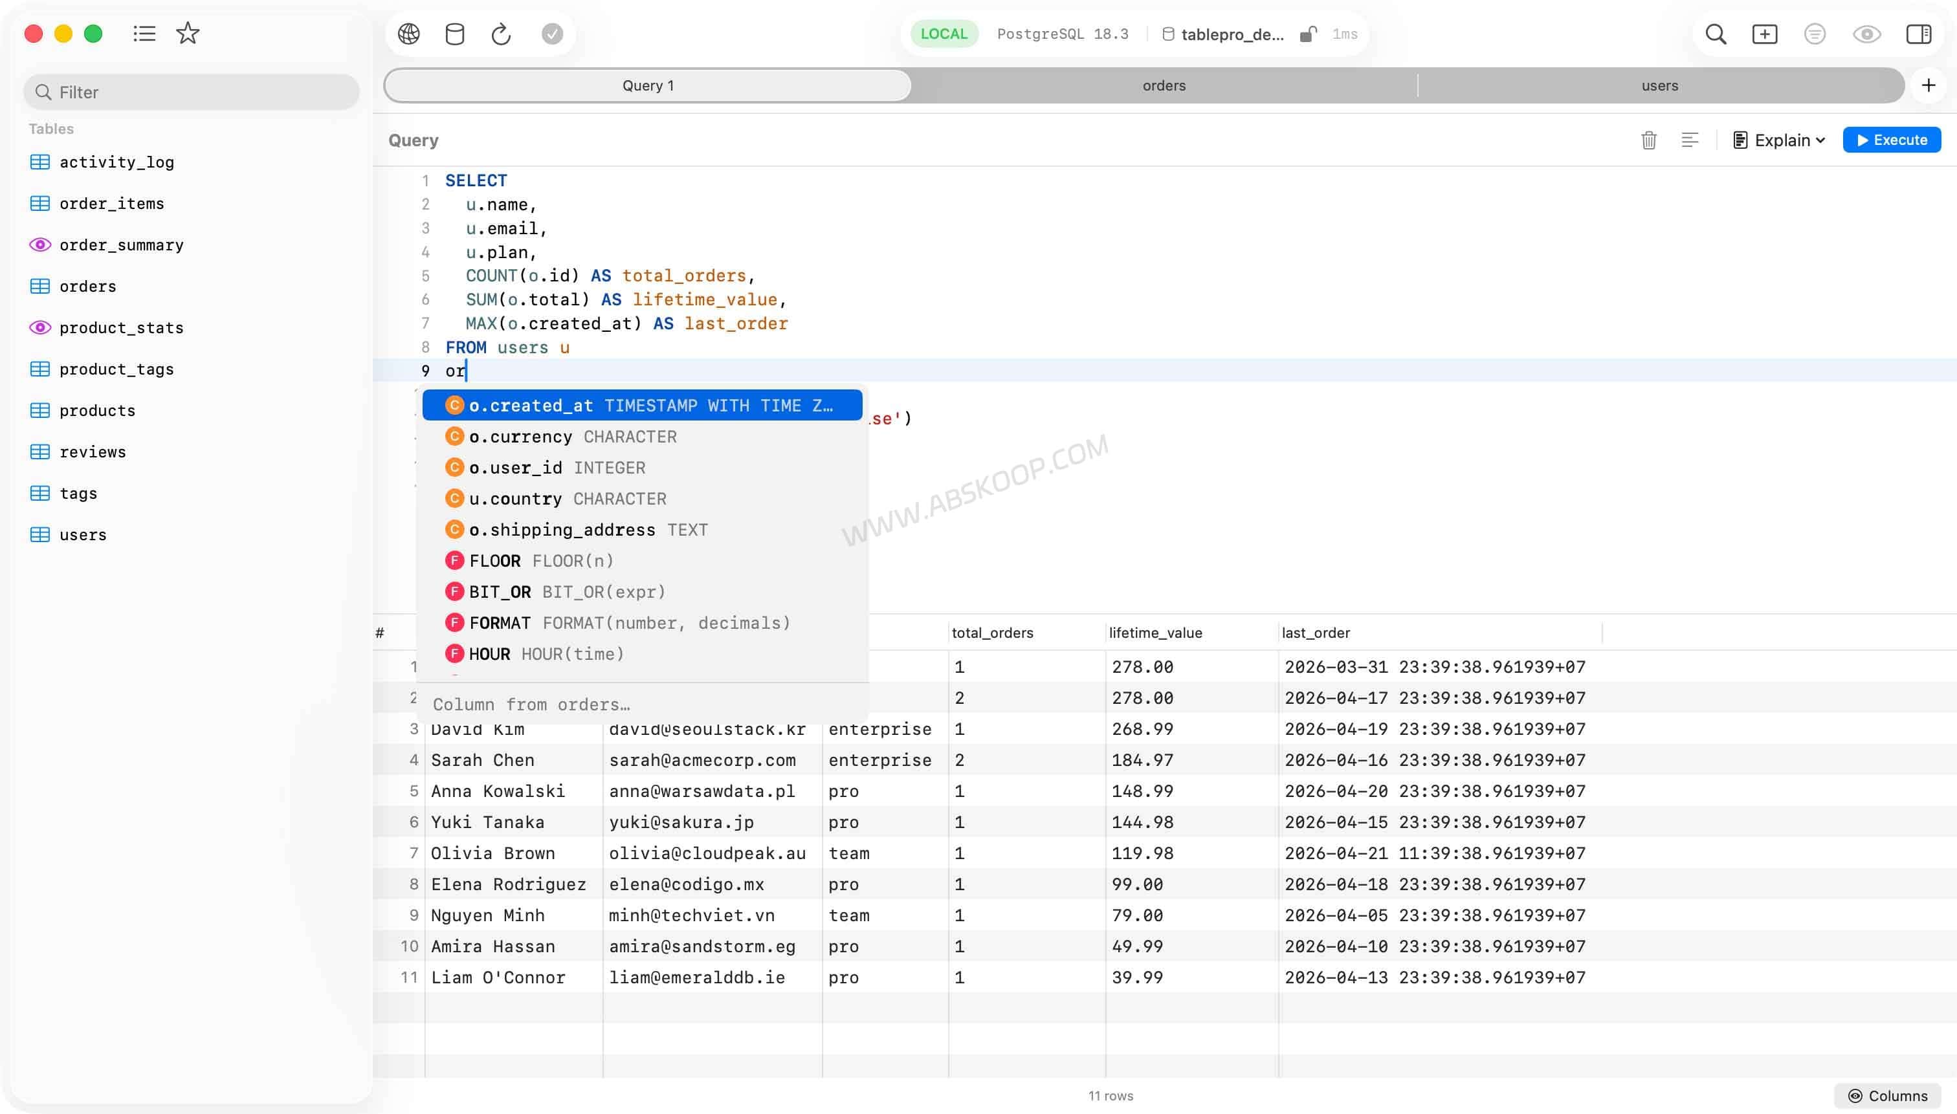Image resolution: width=1957 pixels, height=1114 pixels.
Task: Click the 'FROM users u' editor line
Action: 507,347
